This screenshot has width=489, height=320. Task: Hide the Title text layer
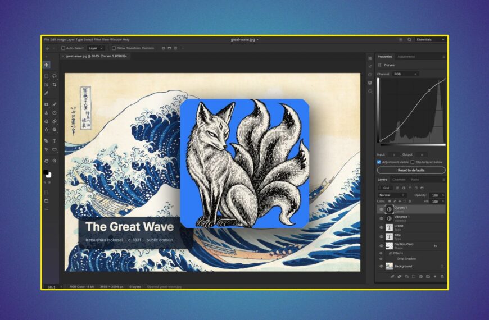pos(381,237)
